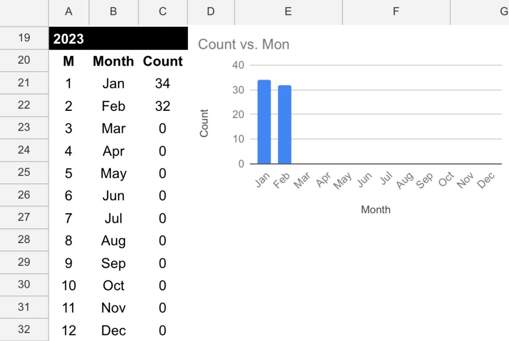Select row 19 header

point(24,38)
